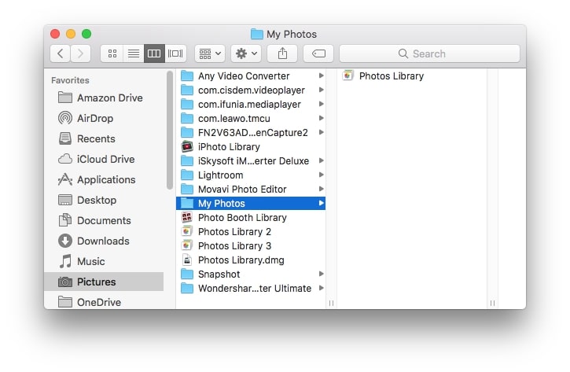Select Photos Library 2

251,232
